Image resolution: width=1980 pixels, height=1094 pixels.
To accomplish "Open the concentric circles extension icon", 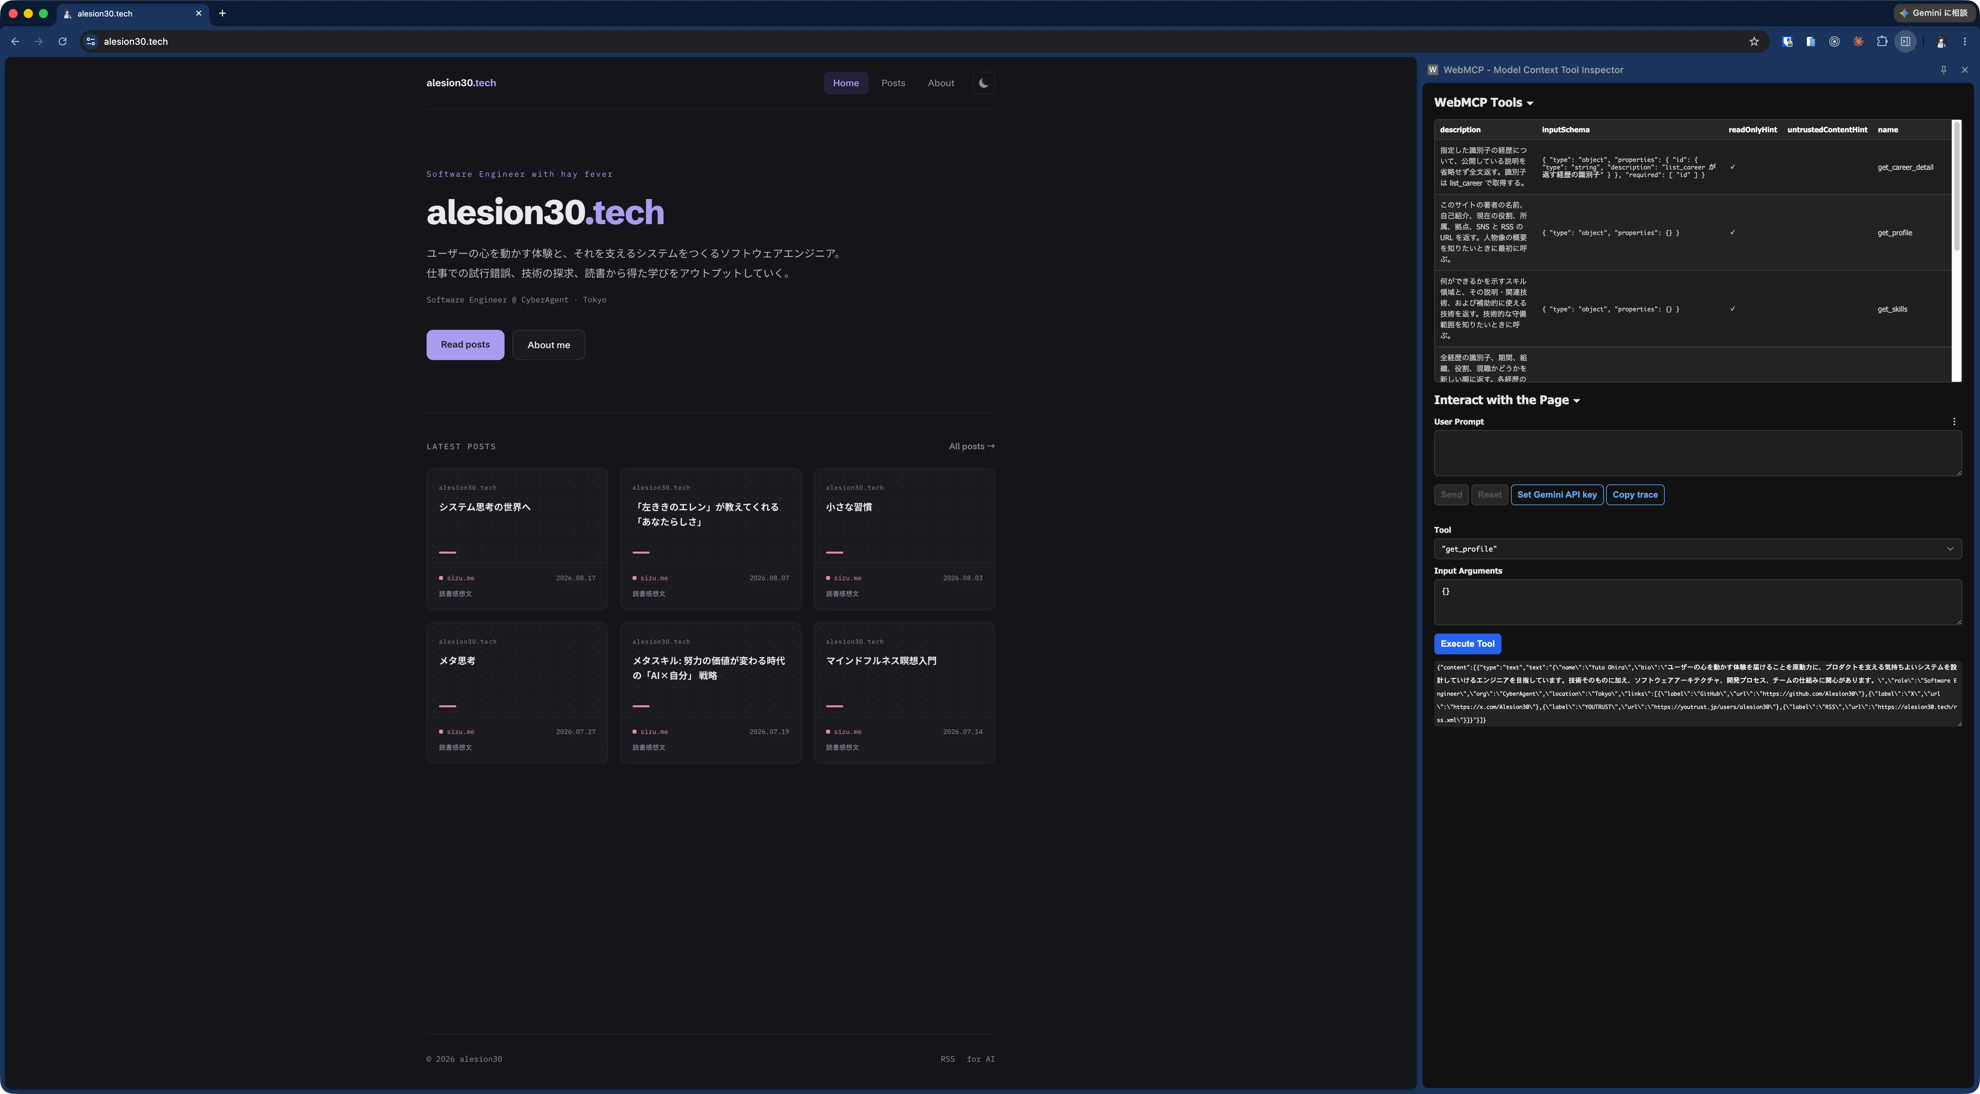I will coord(1835,41).
